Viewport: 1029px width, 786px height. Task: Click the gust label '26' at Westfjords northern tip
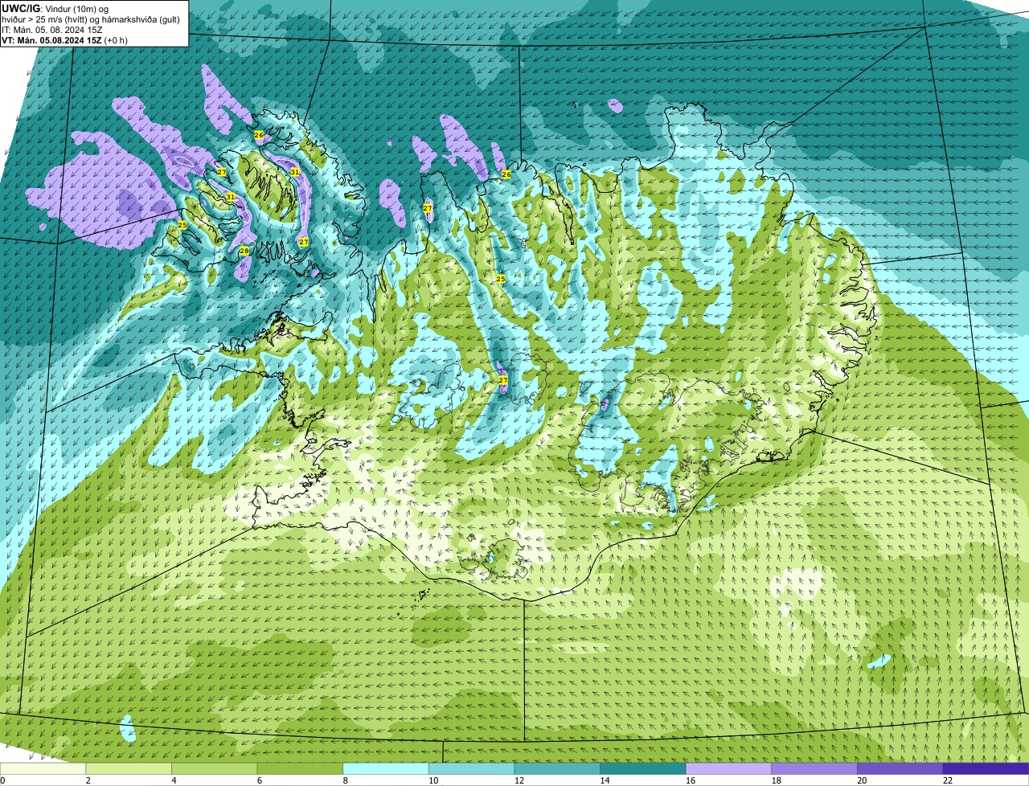point(259,135)
